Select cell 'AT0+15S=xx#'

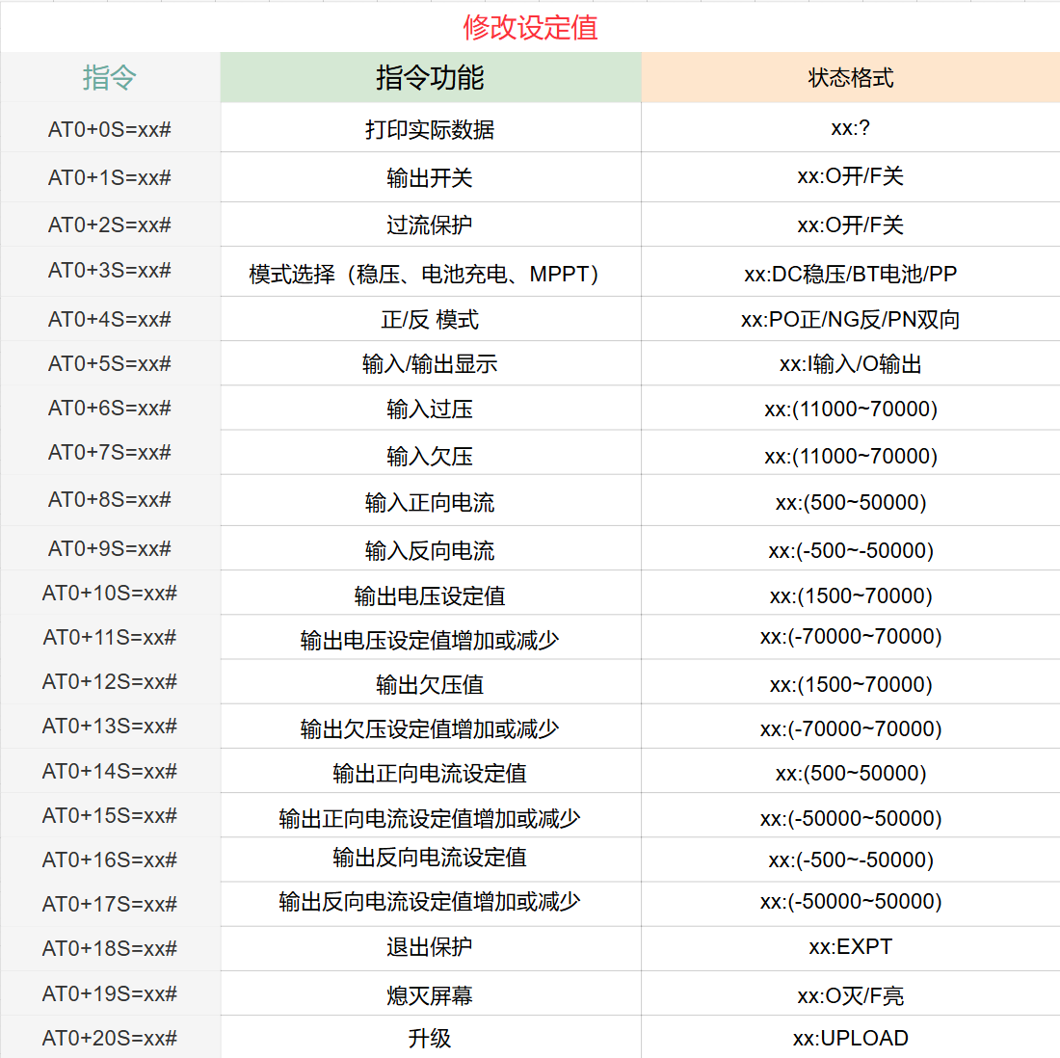pyautogui.click(x=110, y=816)
